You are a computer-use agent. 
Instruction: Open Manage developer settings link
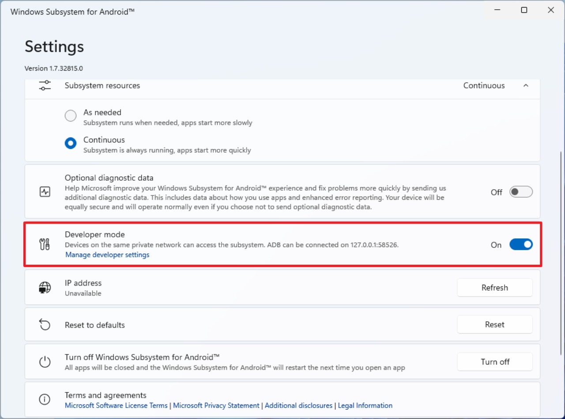(107, 255)
